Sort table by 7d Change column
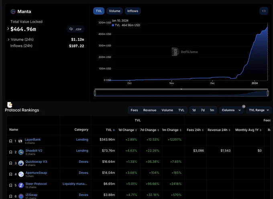Viewport: 273px width, 199px height. click(158, 130)
